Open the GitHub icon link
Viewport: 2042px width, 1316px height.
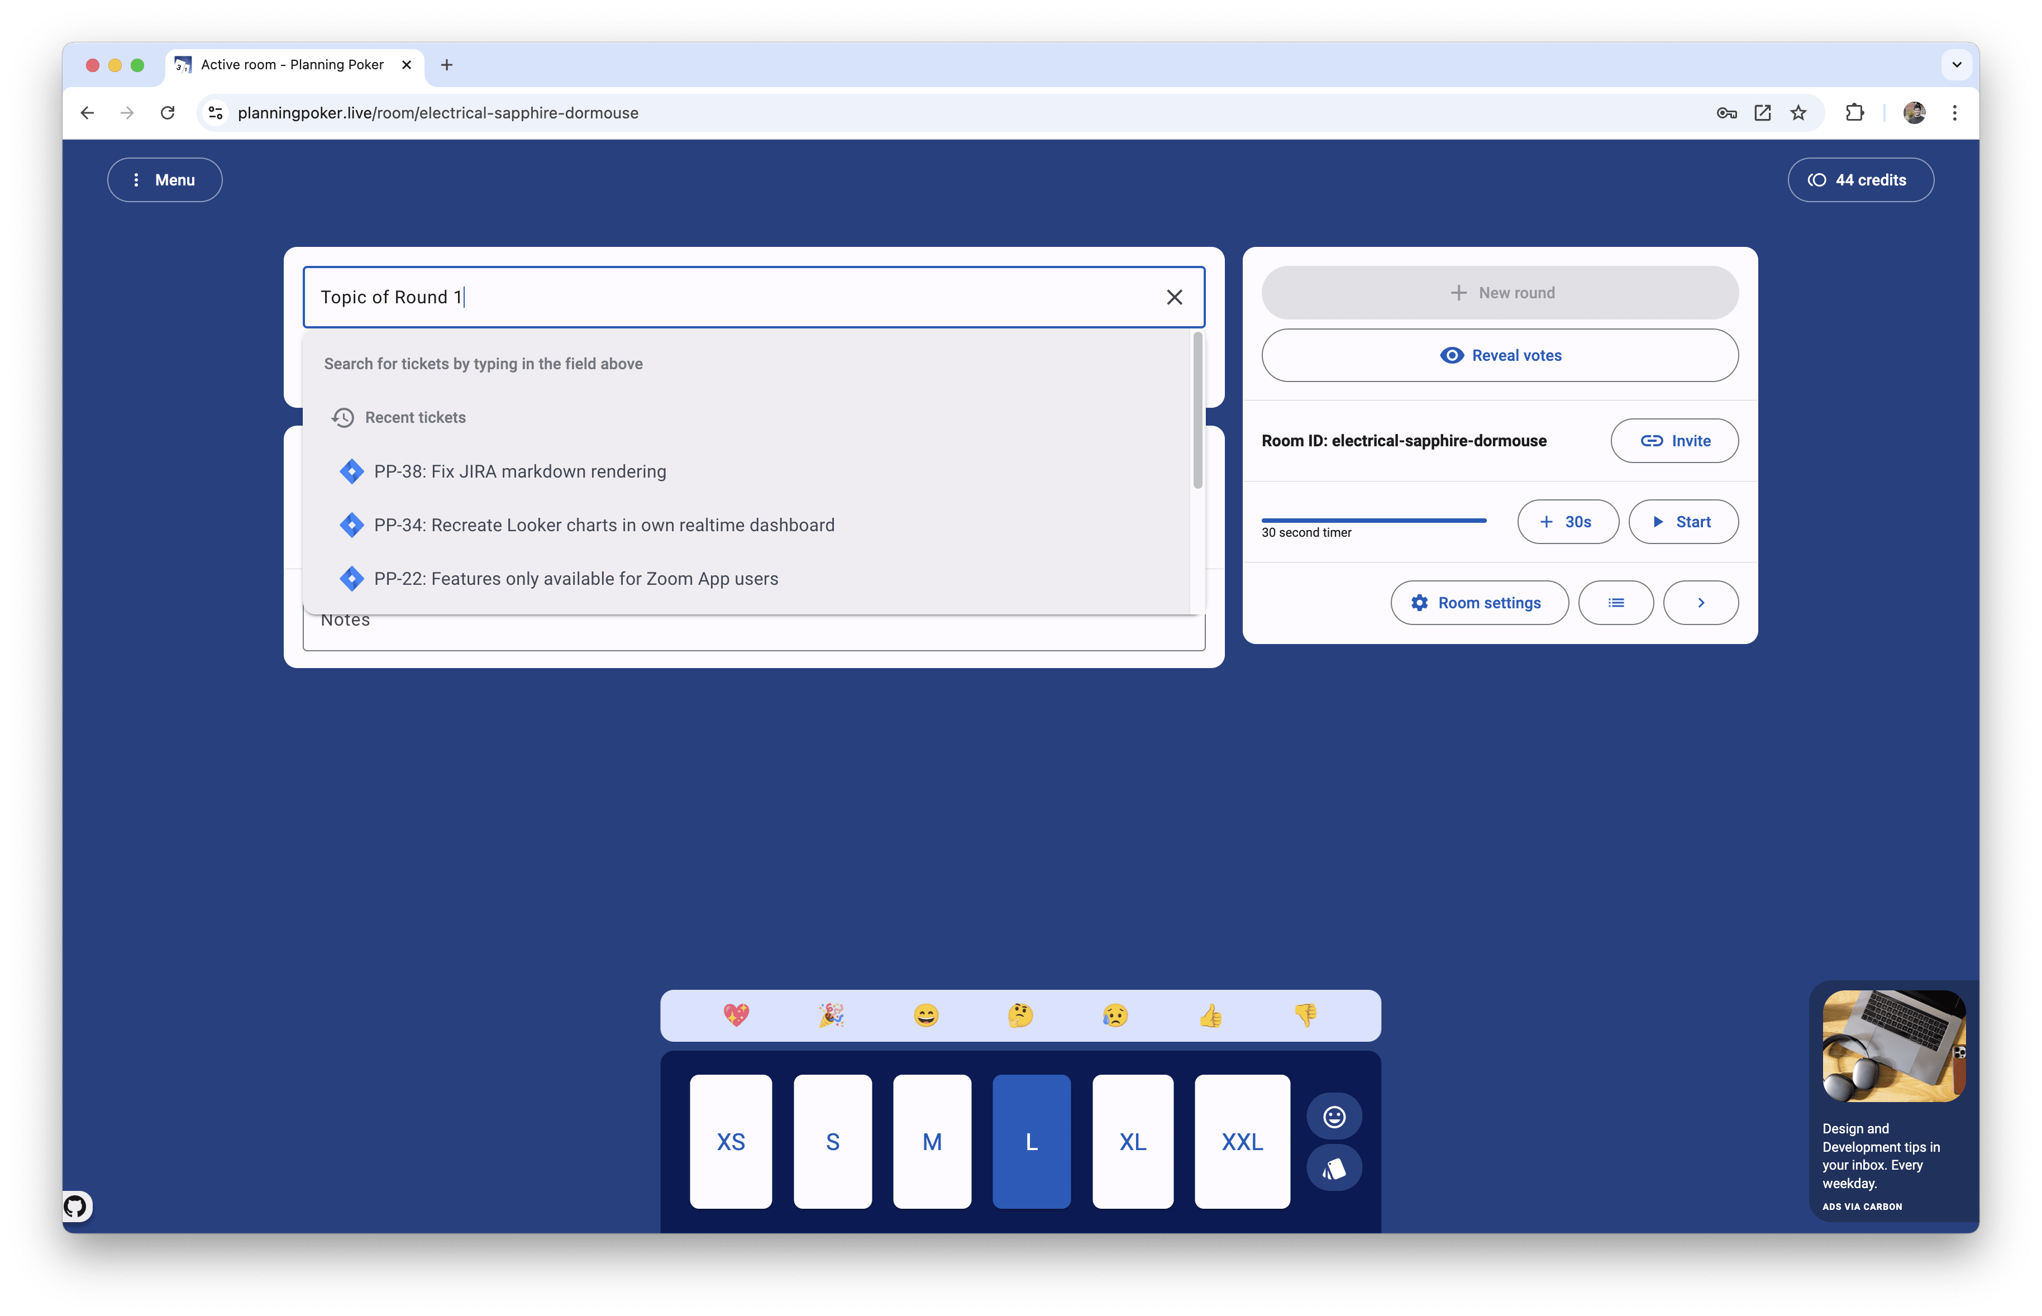[75, 1206]
